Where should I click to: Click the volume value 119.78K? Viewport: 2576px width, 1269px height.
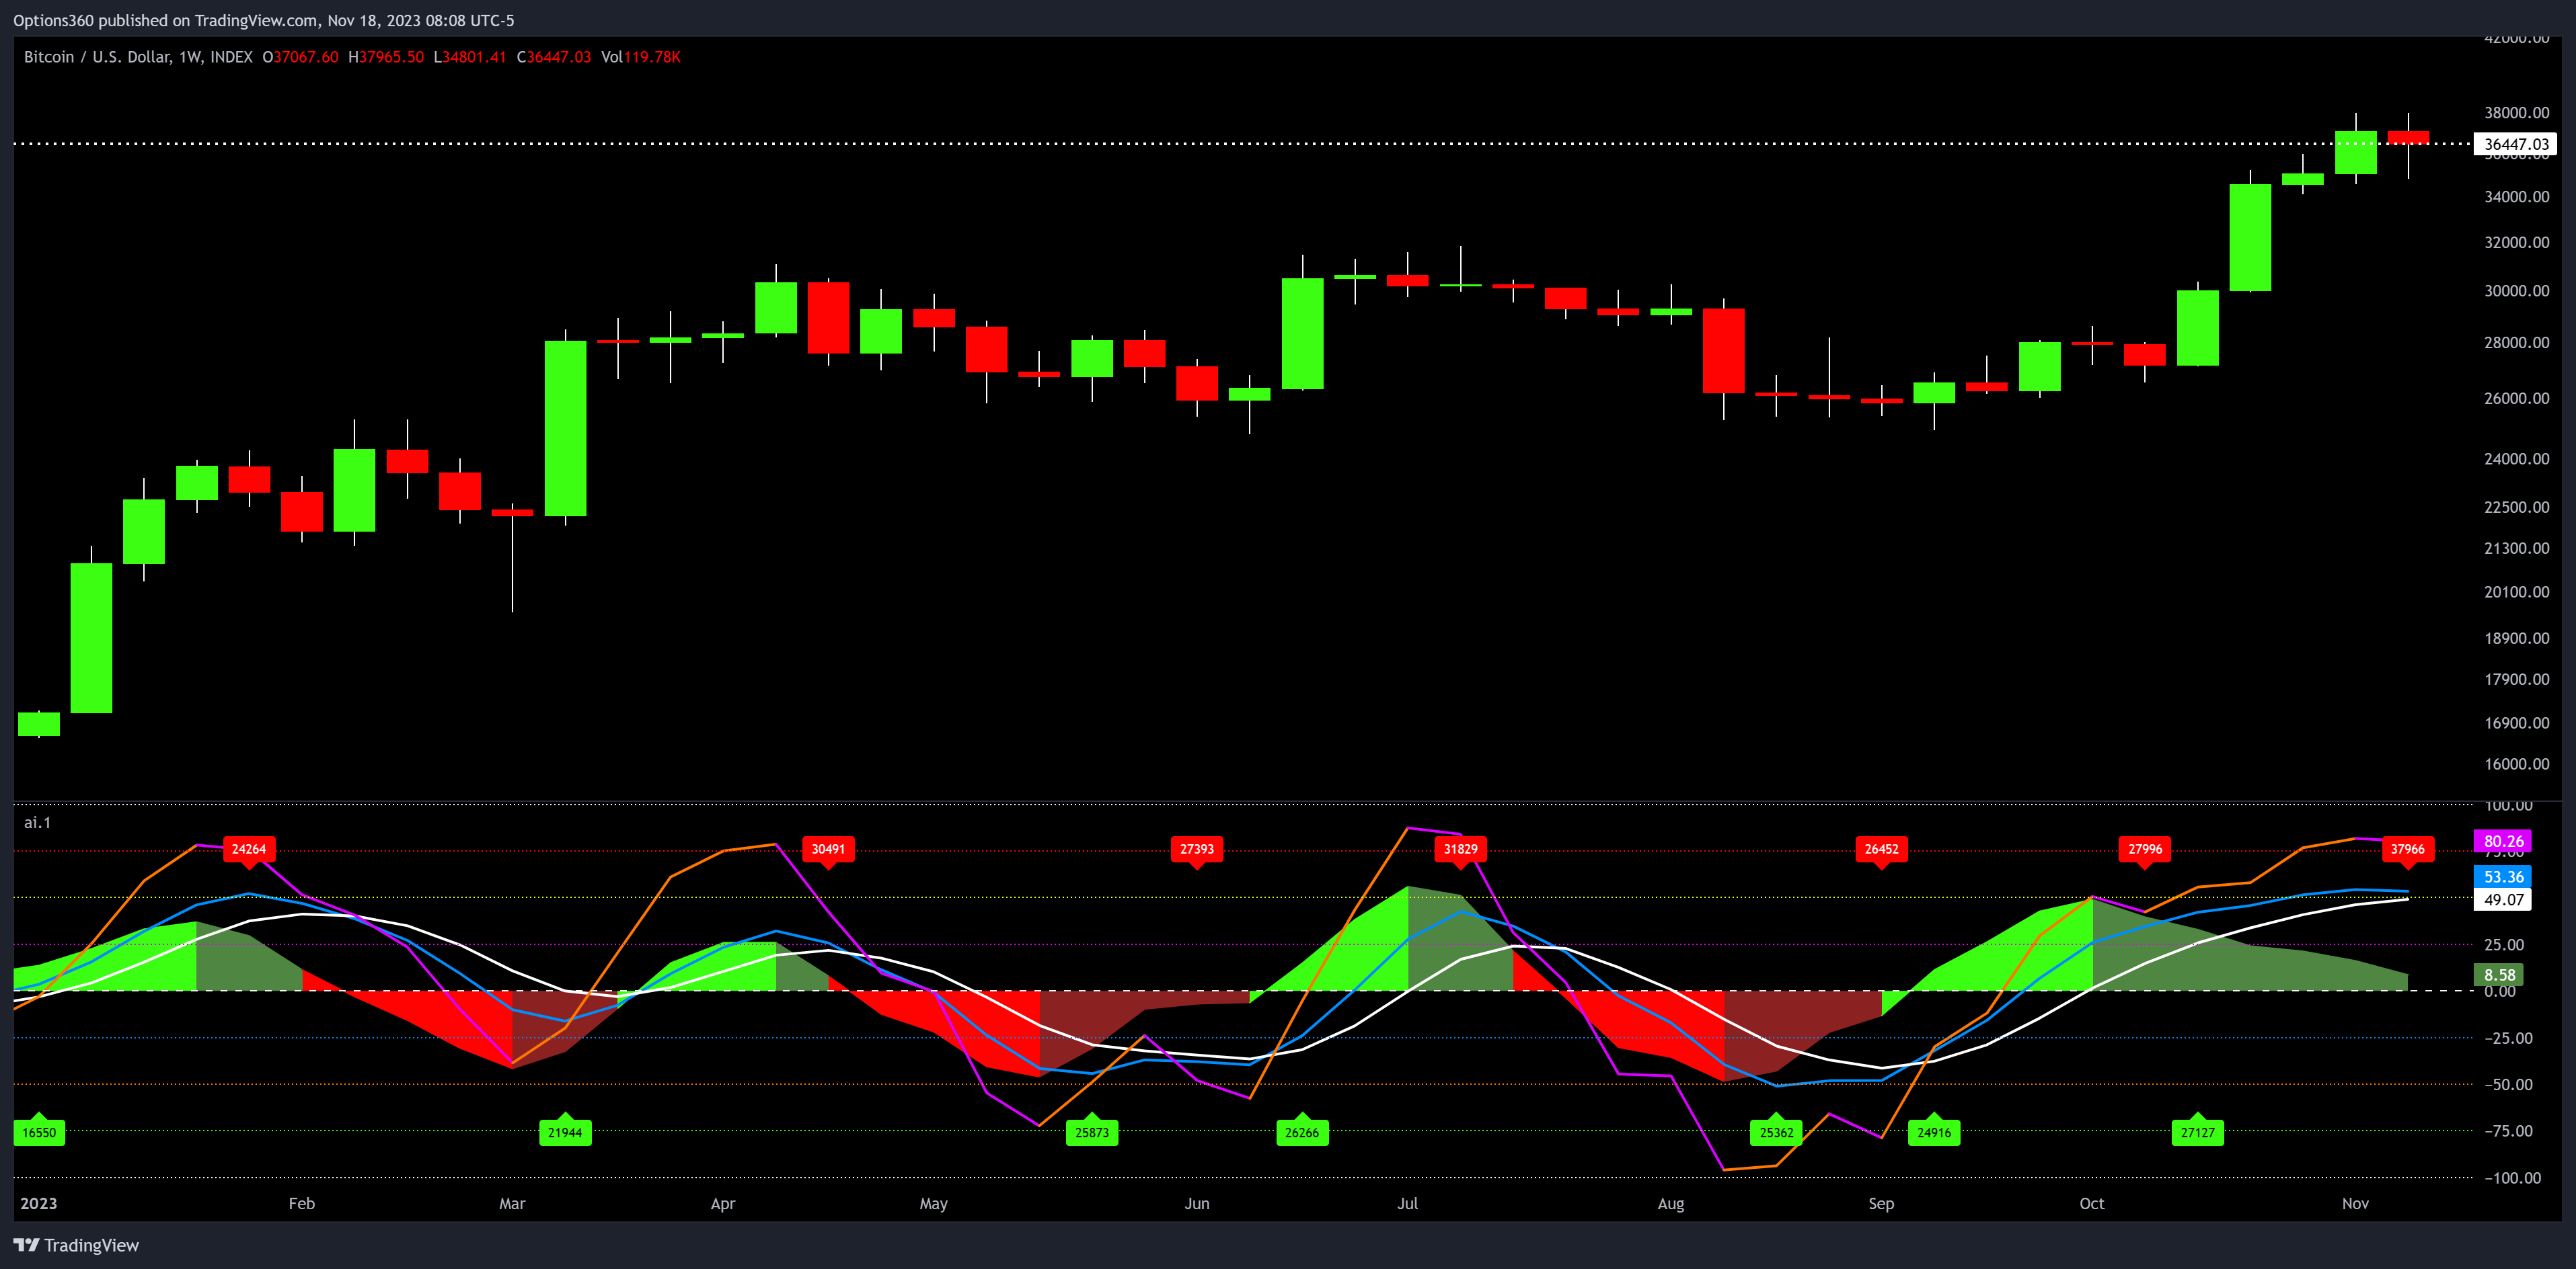pos(652,57)
